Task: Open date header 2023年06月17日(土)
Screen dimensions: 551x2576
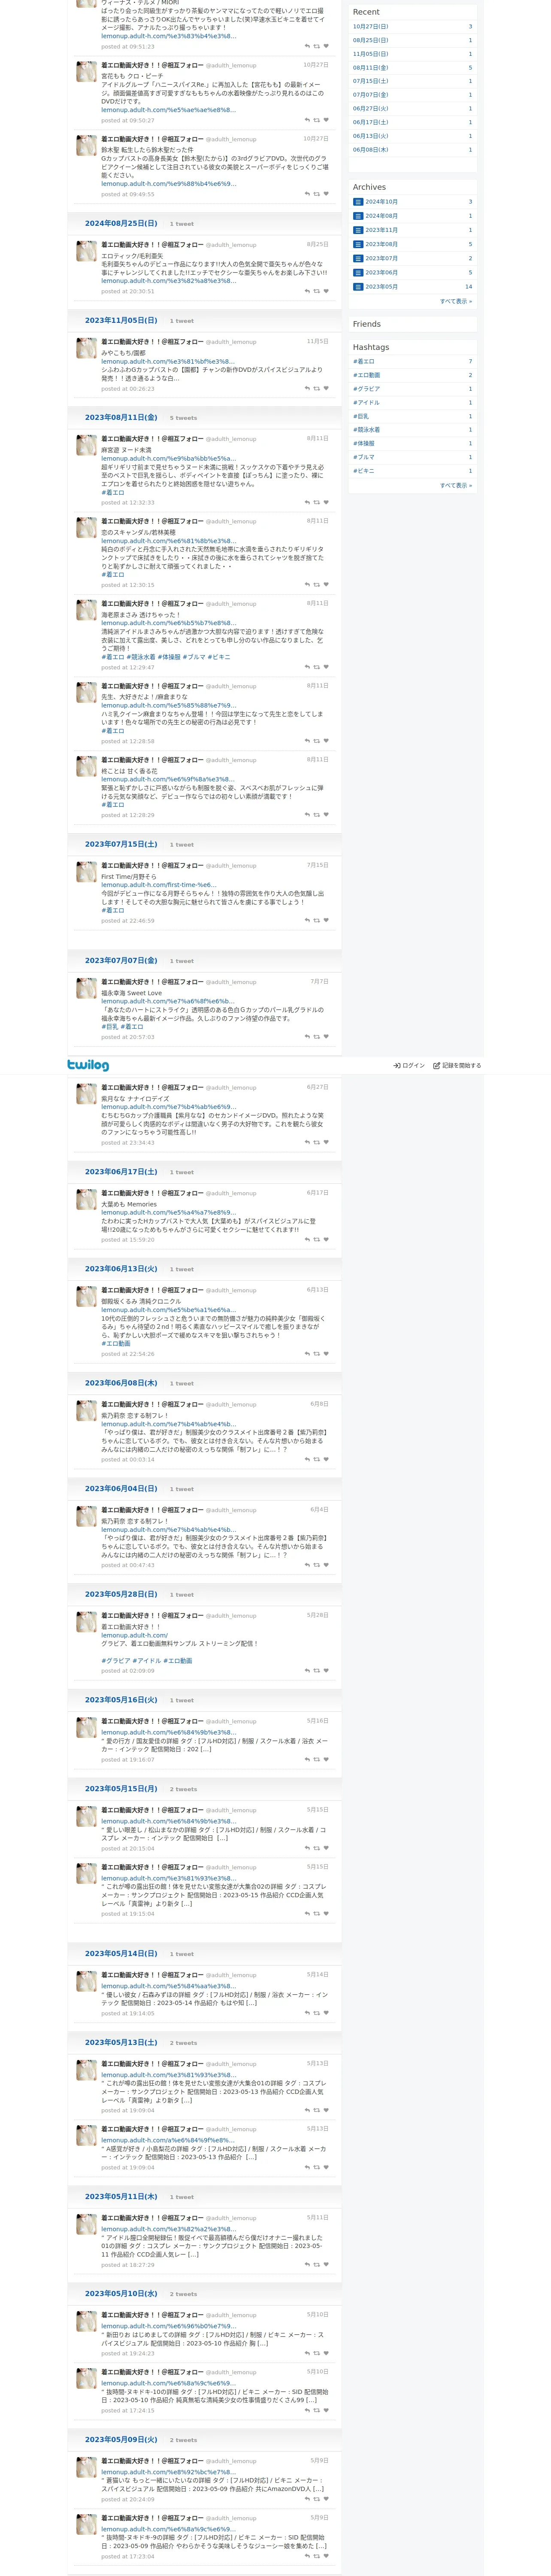Action: (121, 1172)
